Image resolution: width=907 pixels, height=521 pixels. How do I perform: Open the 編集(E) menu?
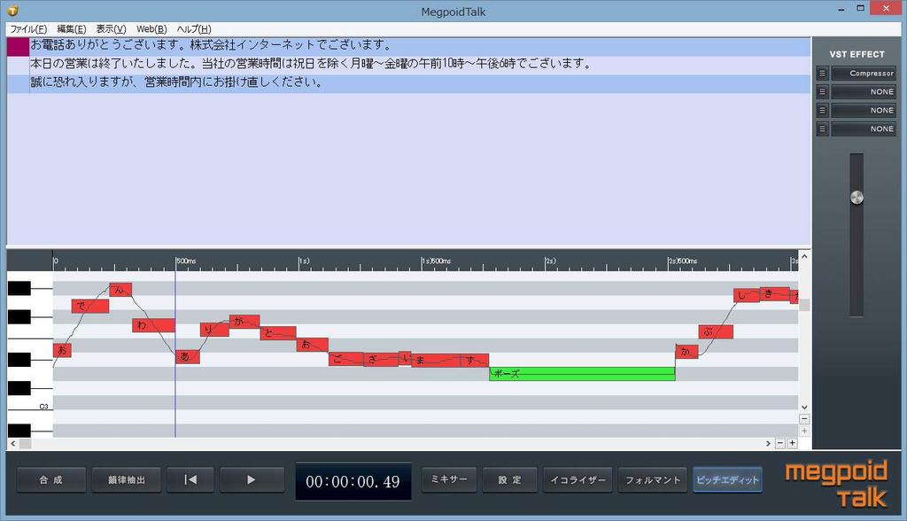click(71, 29)
